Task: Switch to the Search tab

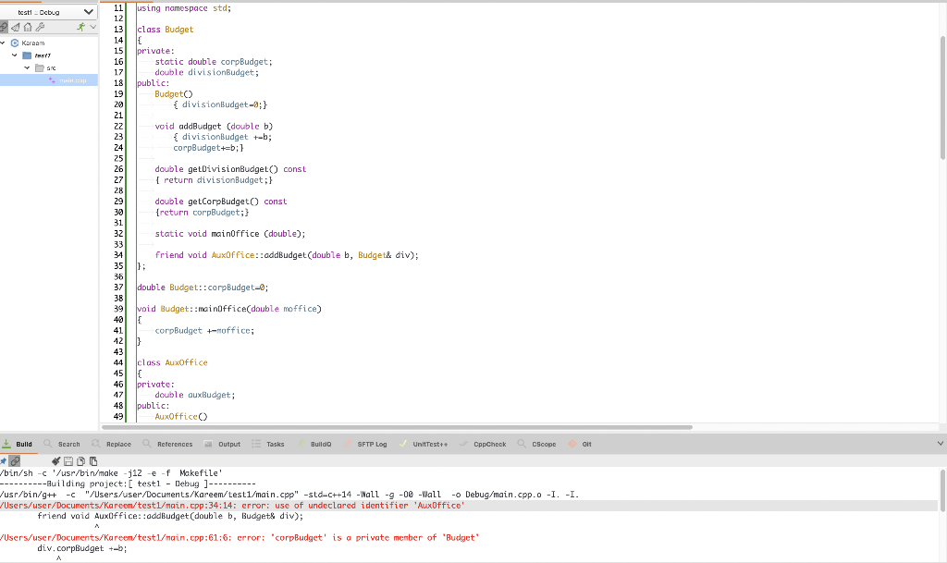Action: [x=67, y=443]
